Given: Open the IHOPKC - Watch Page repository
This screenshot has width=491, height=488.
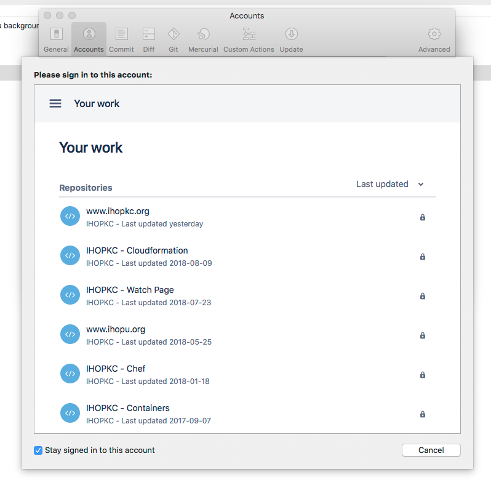Looking at the screenshot, I should point(130,290).
